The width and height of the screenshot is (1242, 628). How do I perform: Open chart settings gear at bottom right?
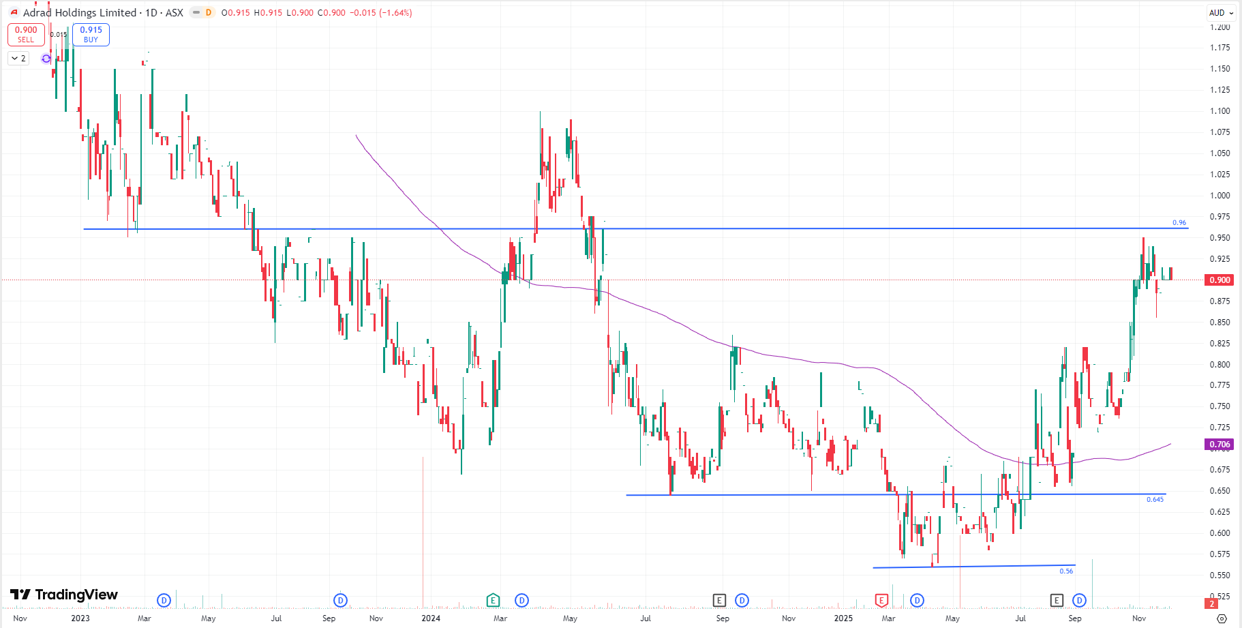click(1222, 618)
